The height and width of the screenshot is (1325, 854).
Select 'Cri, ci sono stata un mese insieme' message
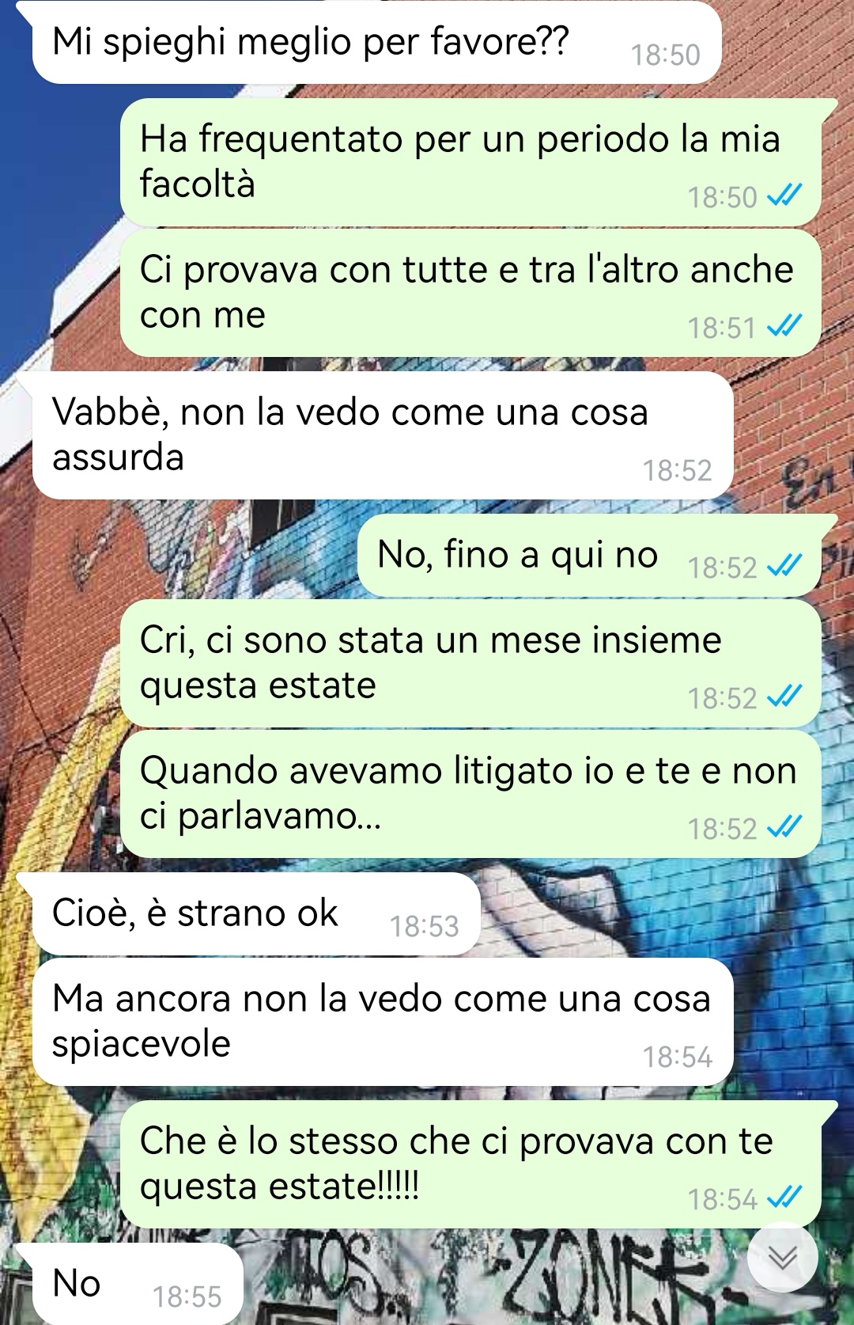[x=470, y=663]
